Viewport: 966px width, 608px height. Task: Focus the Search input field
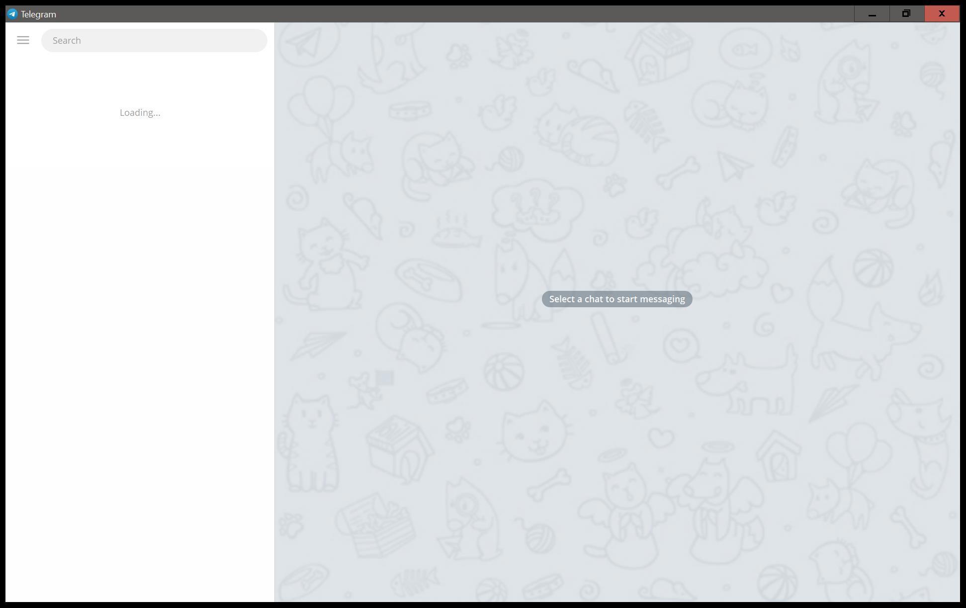[154, 40]
